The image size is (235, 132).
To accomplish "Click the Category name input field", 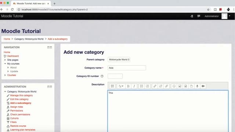I will [127, 68].
